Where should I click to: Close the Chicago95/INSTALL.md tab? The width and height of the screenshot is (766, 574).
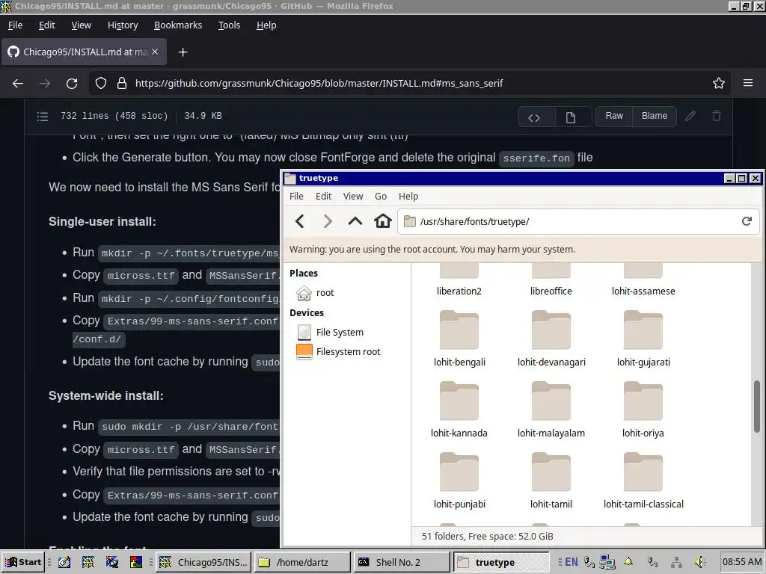pos(155,52)
